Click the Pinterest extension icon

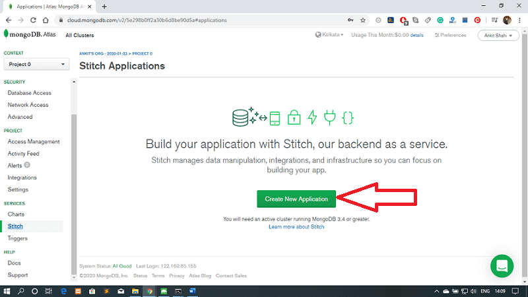click(477, 20)
